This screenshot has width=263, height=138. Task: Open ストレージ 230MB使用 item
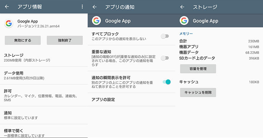44,58
